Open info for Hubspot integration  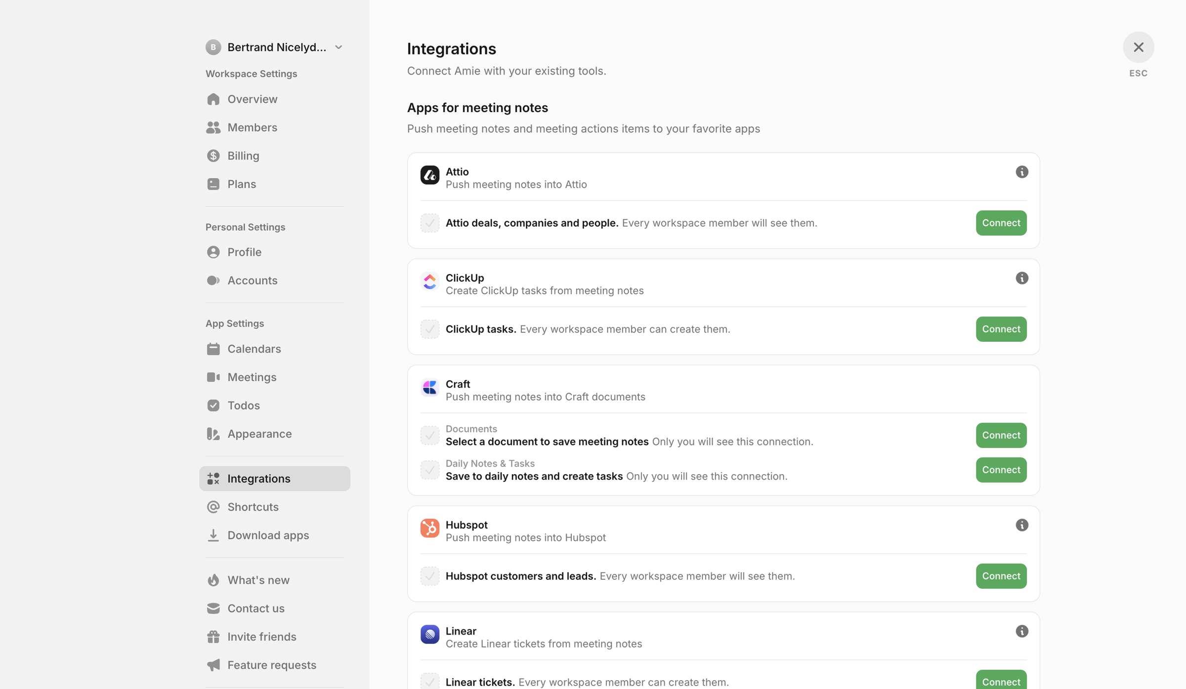(x=1021, y=525)
